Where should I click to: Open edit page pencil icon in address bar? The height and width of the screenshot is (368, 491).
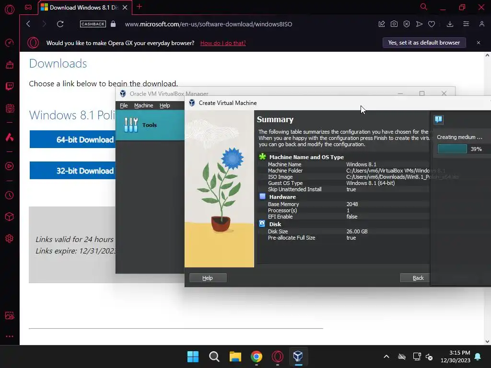tap(382, 24)
